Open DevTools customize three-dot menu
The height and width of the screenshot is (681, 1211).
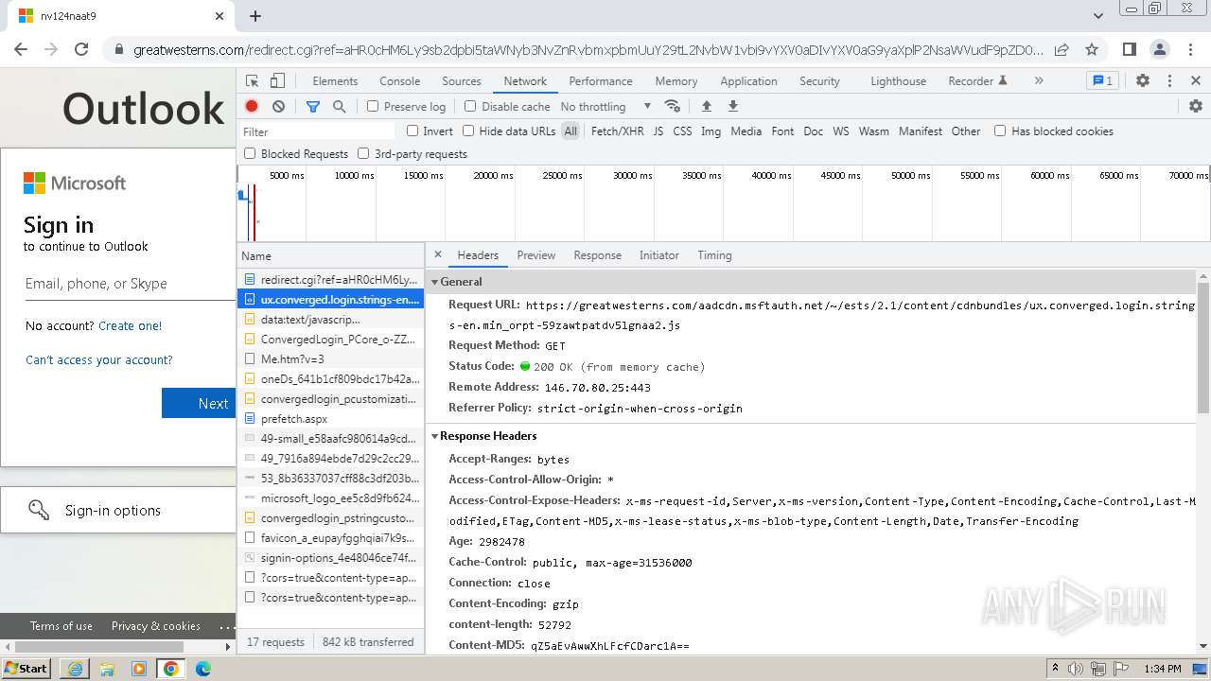[x=1169, y=81]
